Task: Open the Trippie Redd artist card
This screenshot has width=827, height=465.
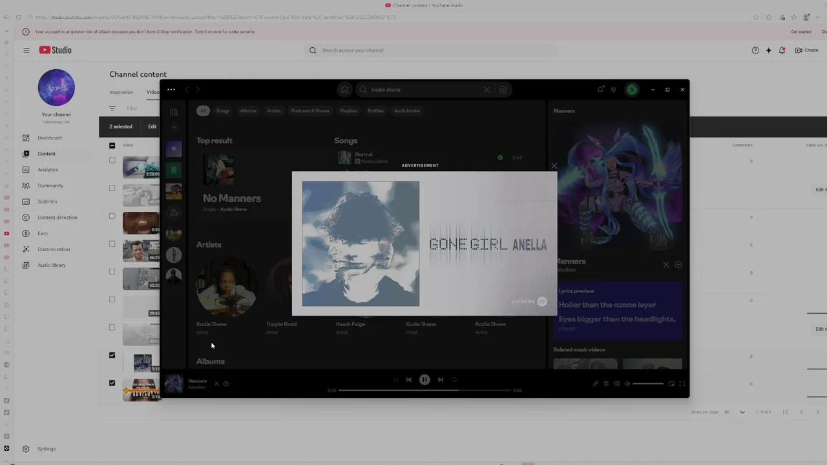Action: click(281, 296)
